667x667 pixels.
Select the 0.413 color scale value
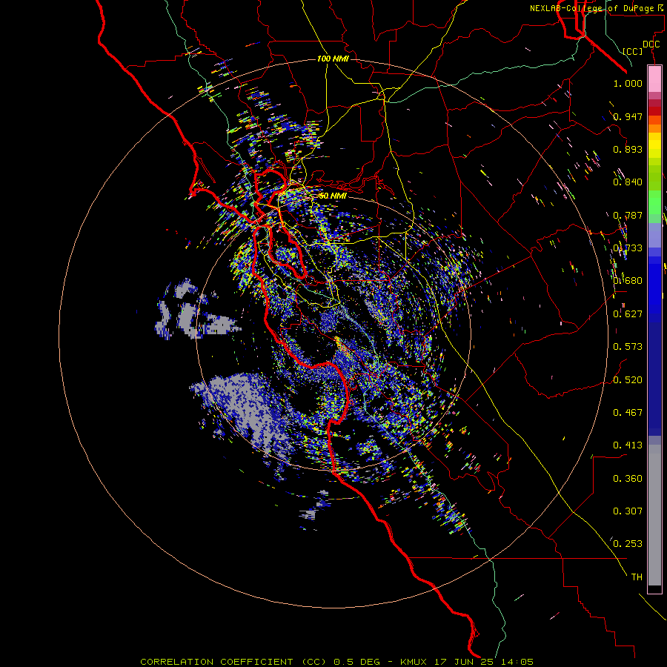click(x=628, y=445)
